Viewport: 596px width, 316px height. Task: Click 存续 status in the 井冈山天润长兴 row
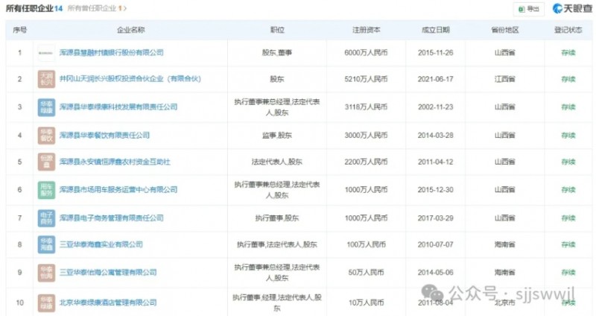(x=568, y=79)
